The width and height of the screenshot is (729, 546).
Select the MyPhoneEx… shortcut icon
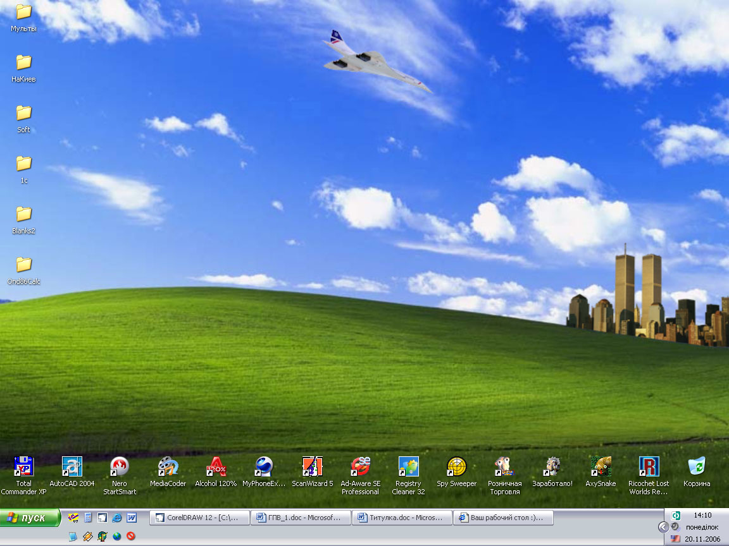[264, 471]
